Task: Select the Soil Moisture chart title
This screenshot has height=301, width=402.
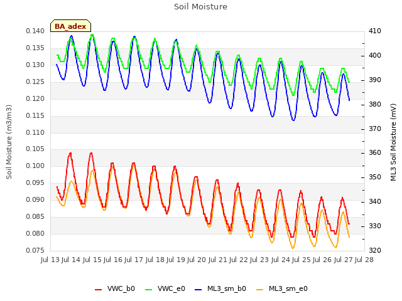Action: 200,7
